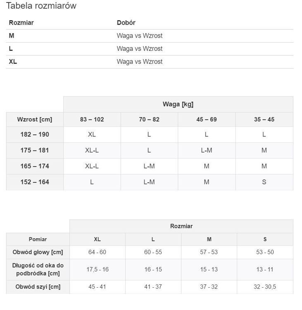Click the 152 – 164 height row header
The image size is (302, 310).
tap(35, 182)
